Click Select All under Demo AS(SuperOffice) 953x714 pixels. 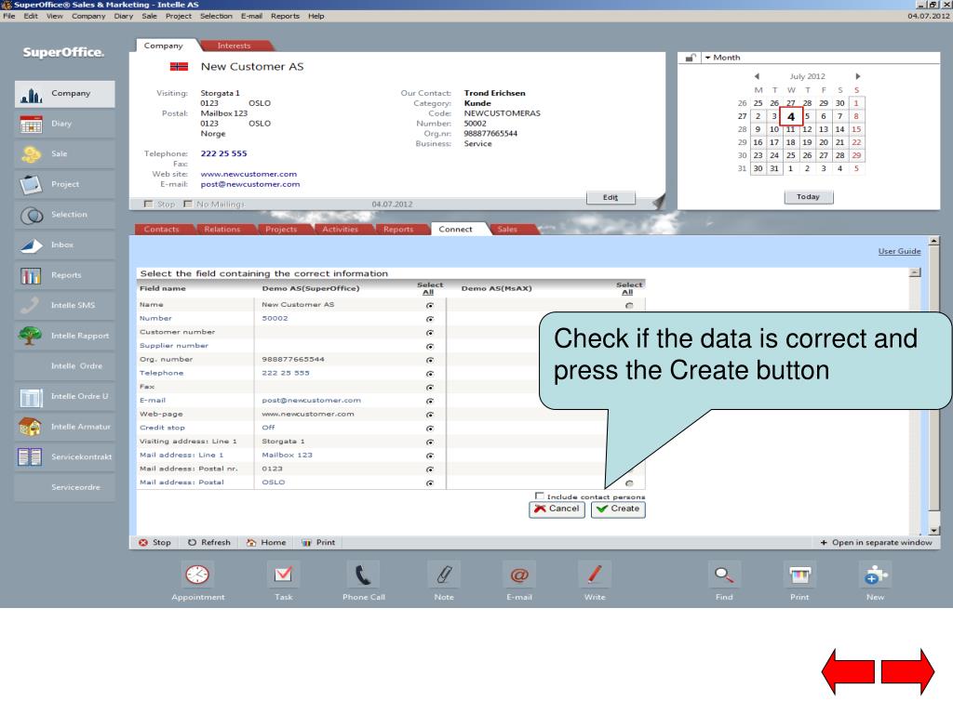coord(430,288)
